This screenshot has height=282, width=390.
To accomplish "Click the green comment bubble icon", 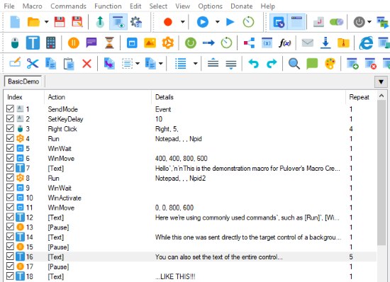I will pos(312,64).
